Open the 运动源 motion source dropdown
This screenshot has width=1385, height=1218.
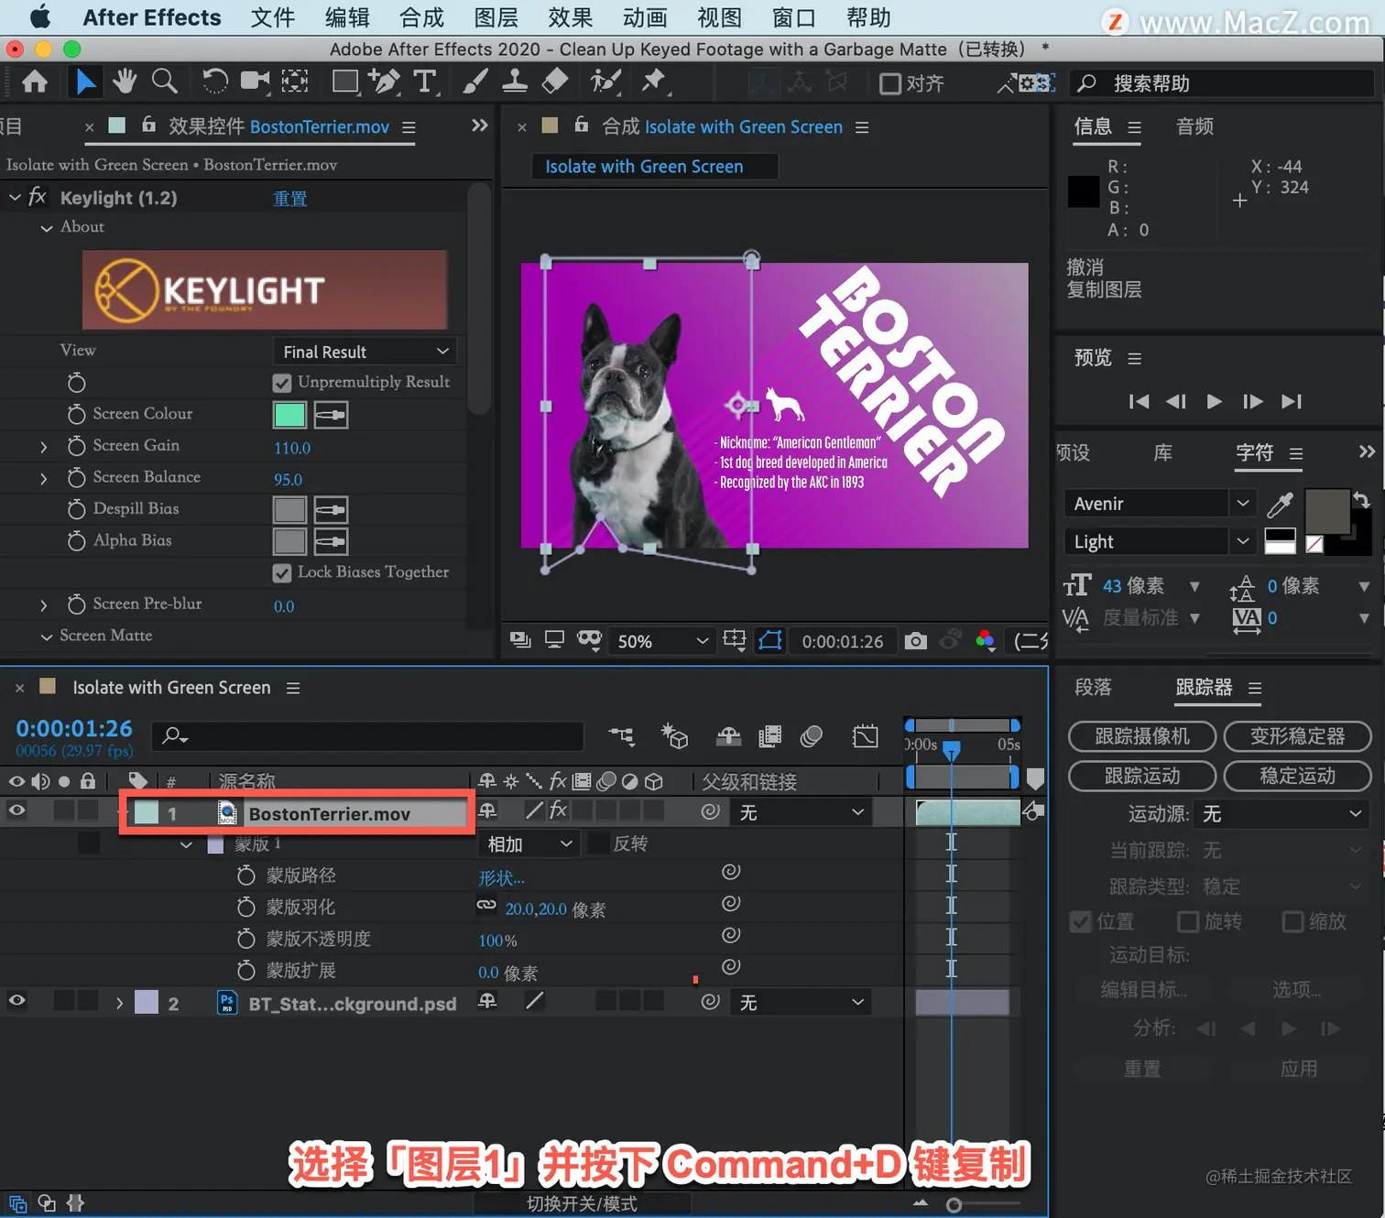(1281, 814)
